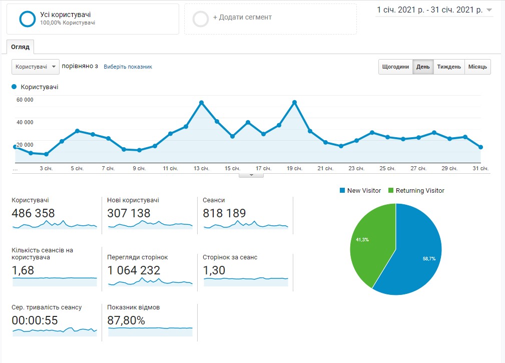Click the Виберіть показник link
The width and height of the screenshot is (505, 363).
click(128, 67)
